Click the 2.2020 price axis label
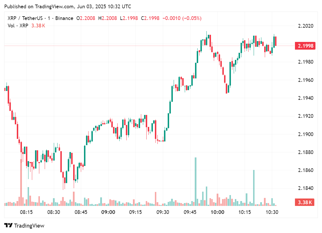This screenshot has width=322, height=233. tap(305, 26)
